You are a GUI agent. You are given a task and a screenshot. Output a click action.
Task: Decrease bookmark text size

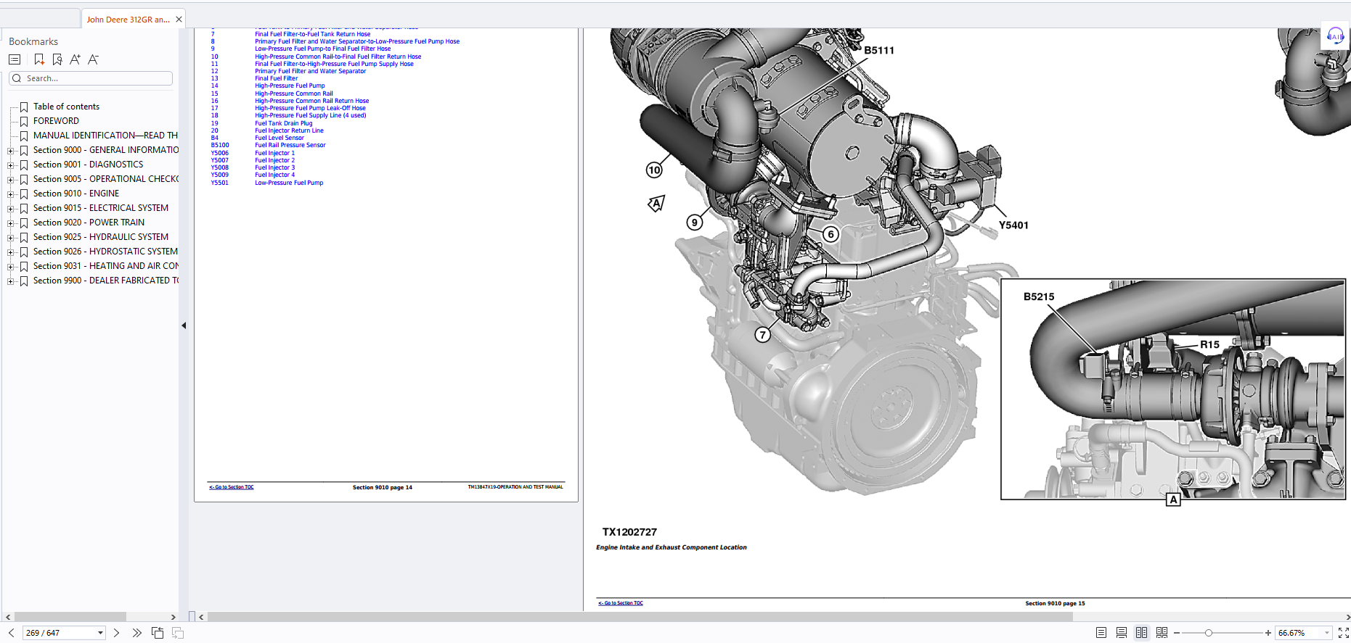pyautogui.click(x=93, y=59)
